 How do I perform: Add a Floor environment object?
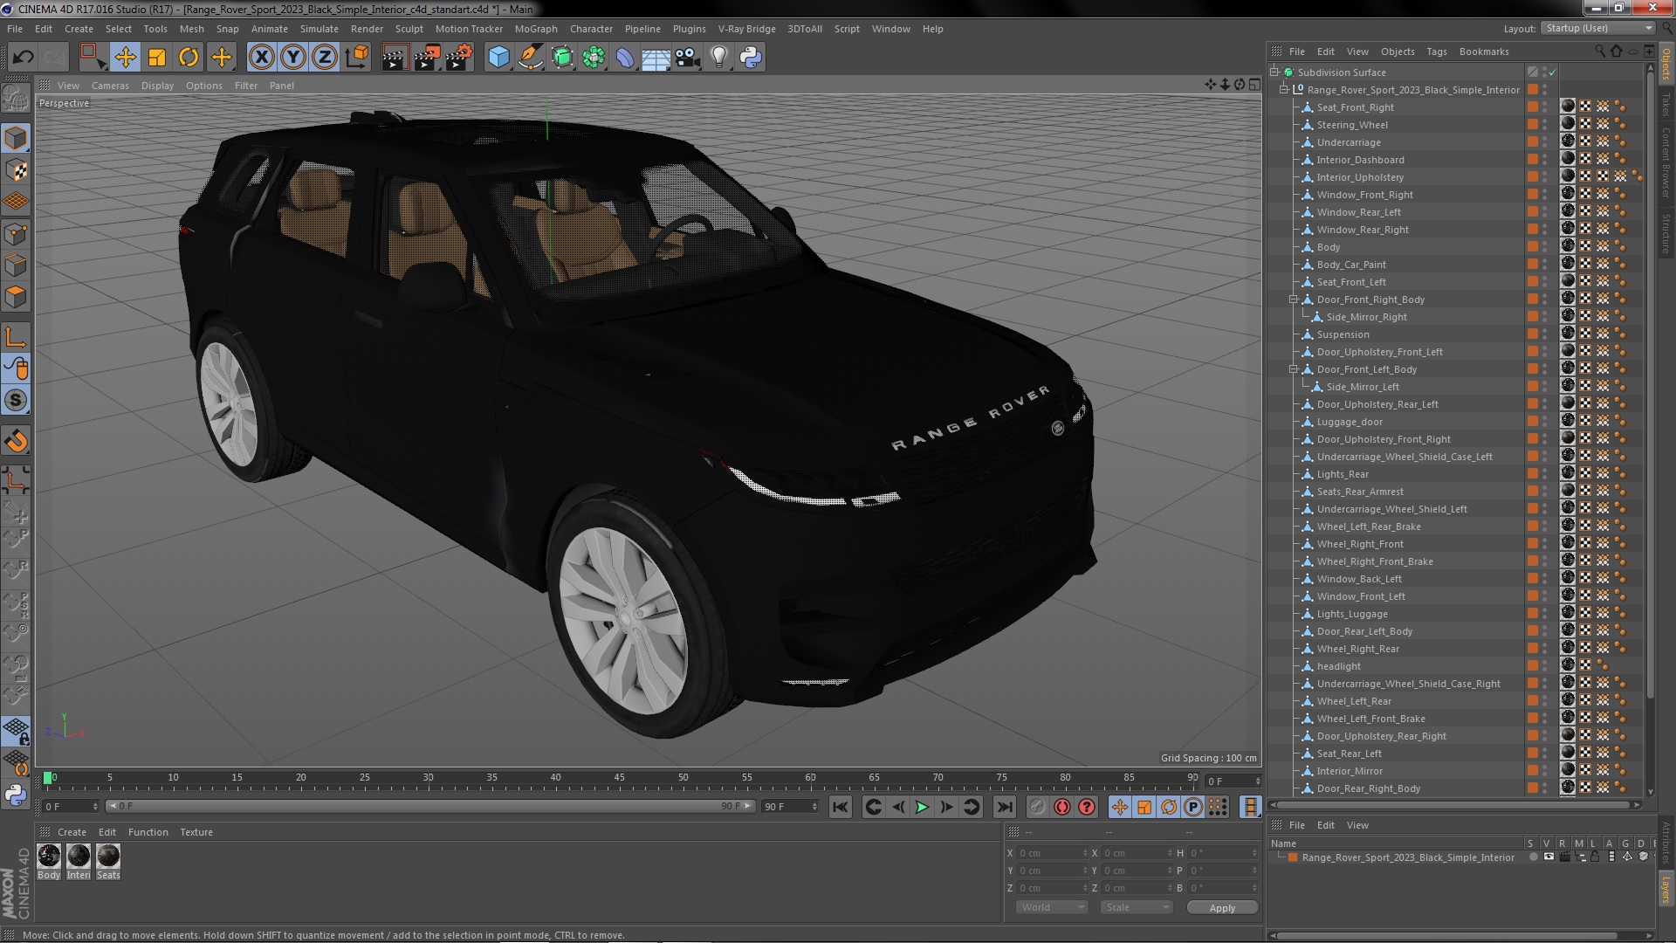coord(656,58)
